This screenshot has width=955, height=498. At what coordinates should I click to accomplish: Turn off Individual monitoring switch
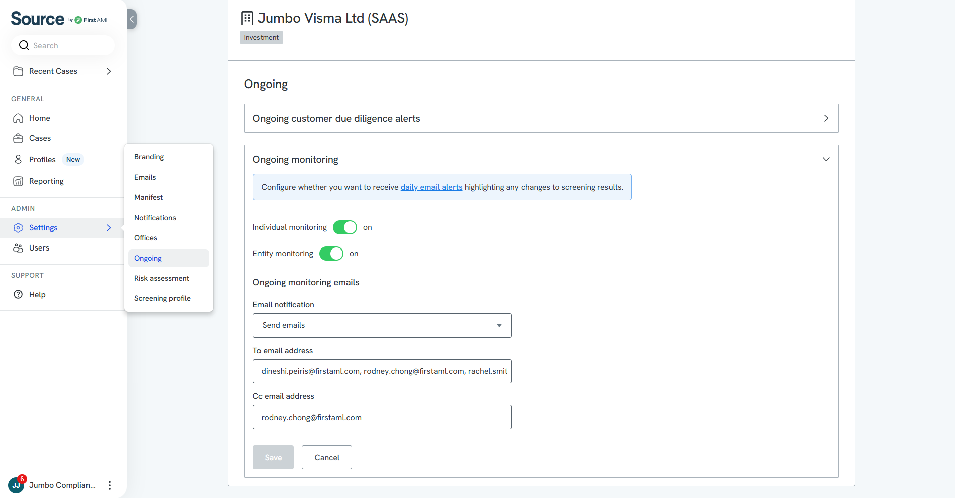tap(345, 227)
